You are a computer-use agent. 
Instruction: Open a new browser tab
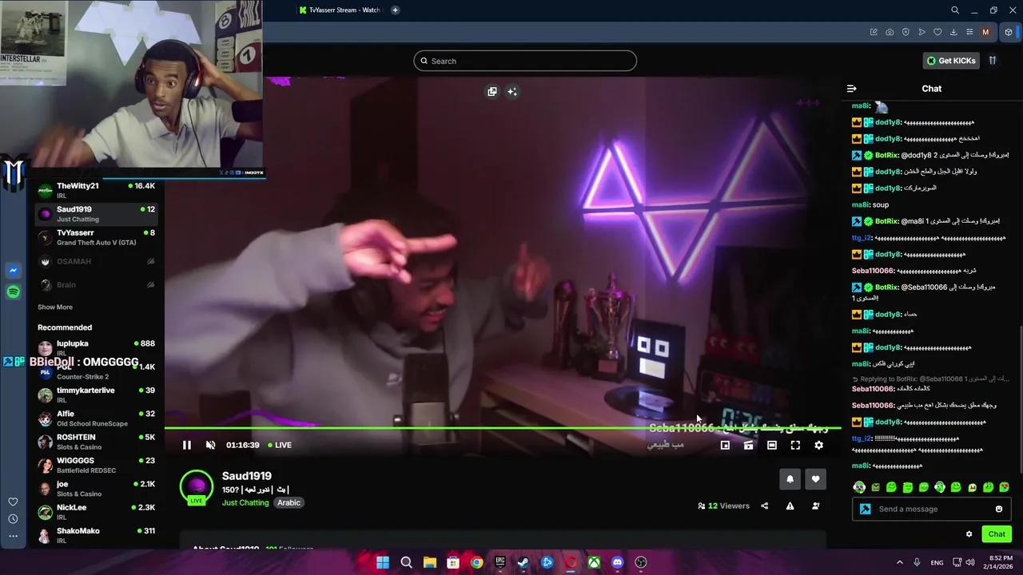coord(395,10)
